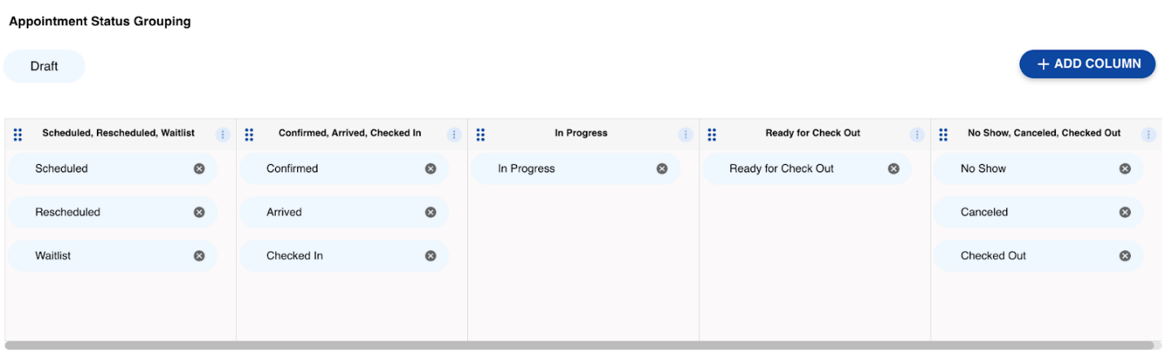Remove the In Progress status chip
Image resolution: width=1165 pixels, height=356 pixels.
[662, 169]
